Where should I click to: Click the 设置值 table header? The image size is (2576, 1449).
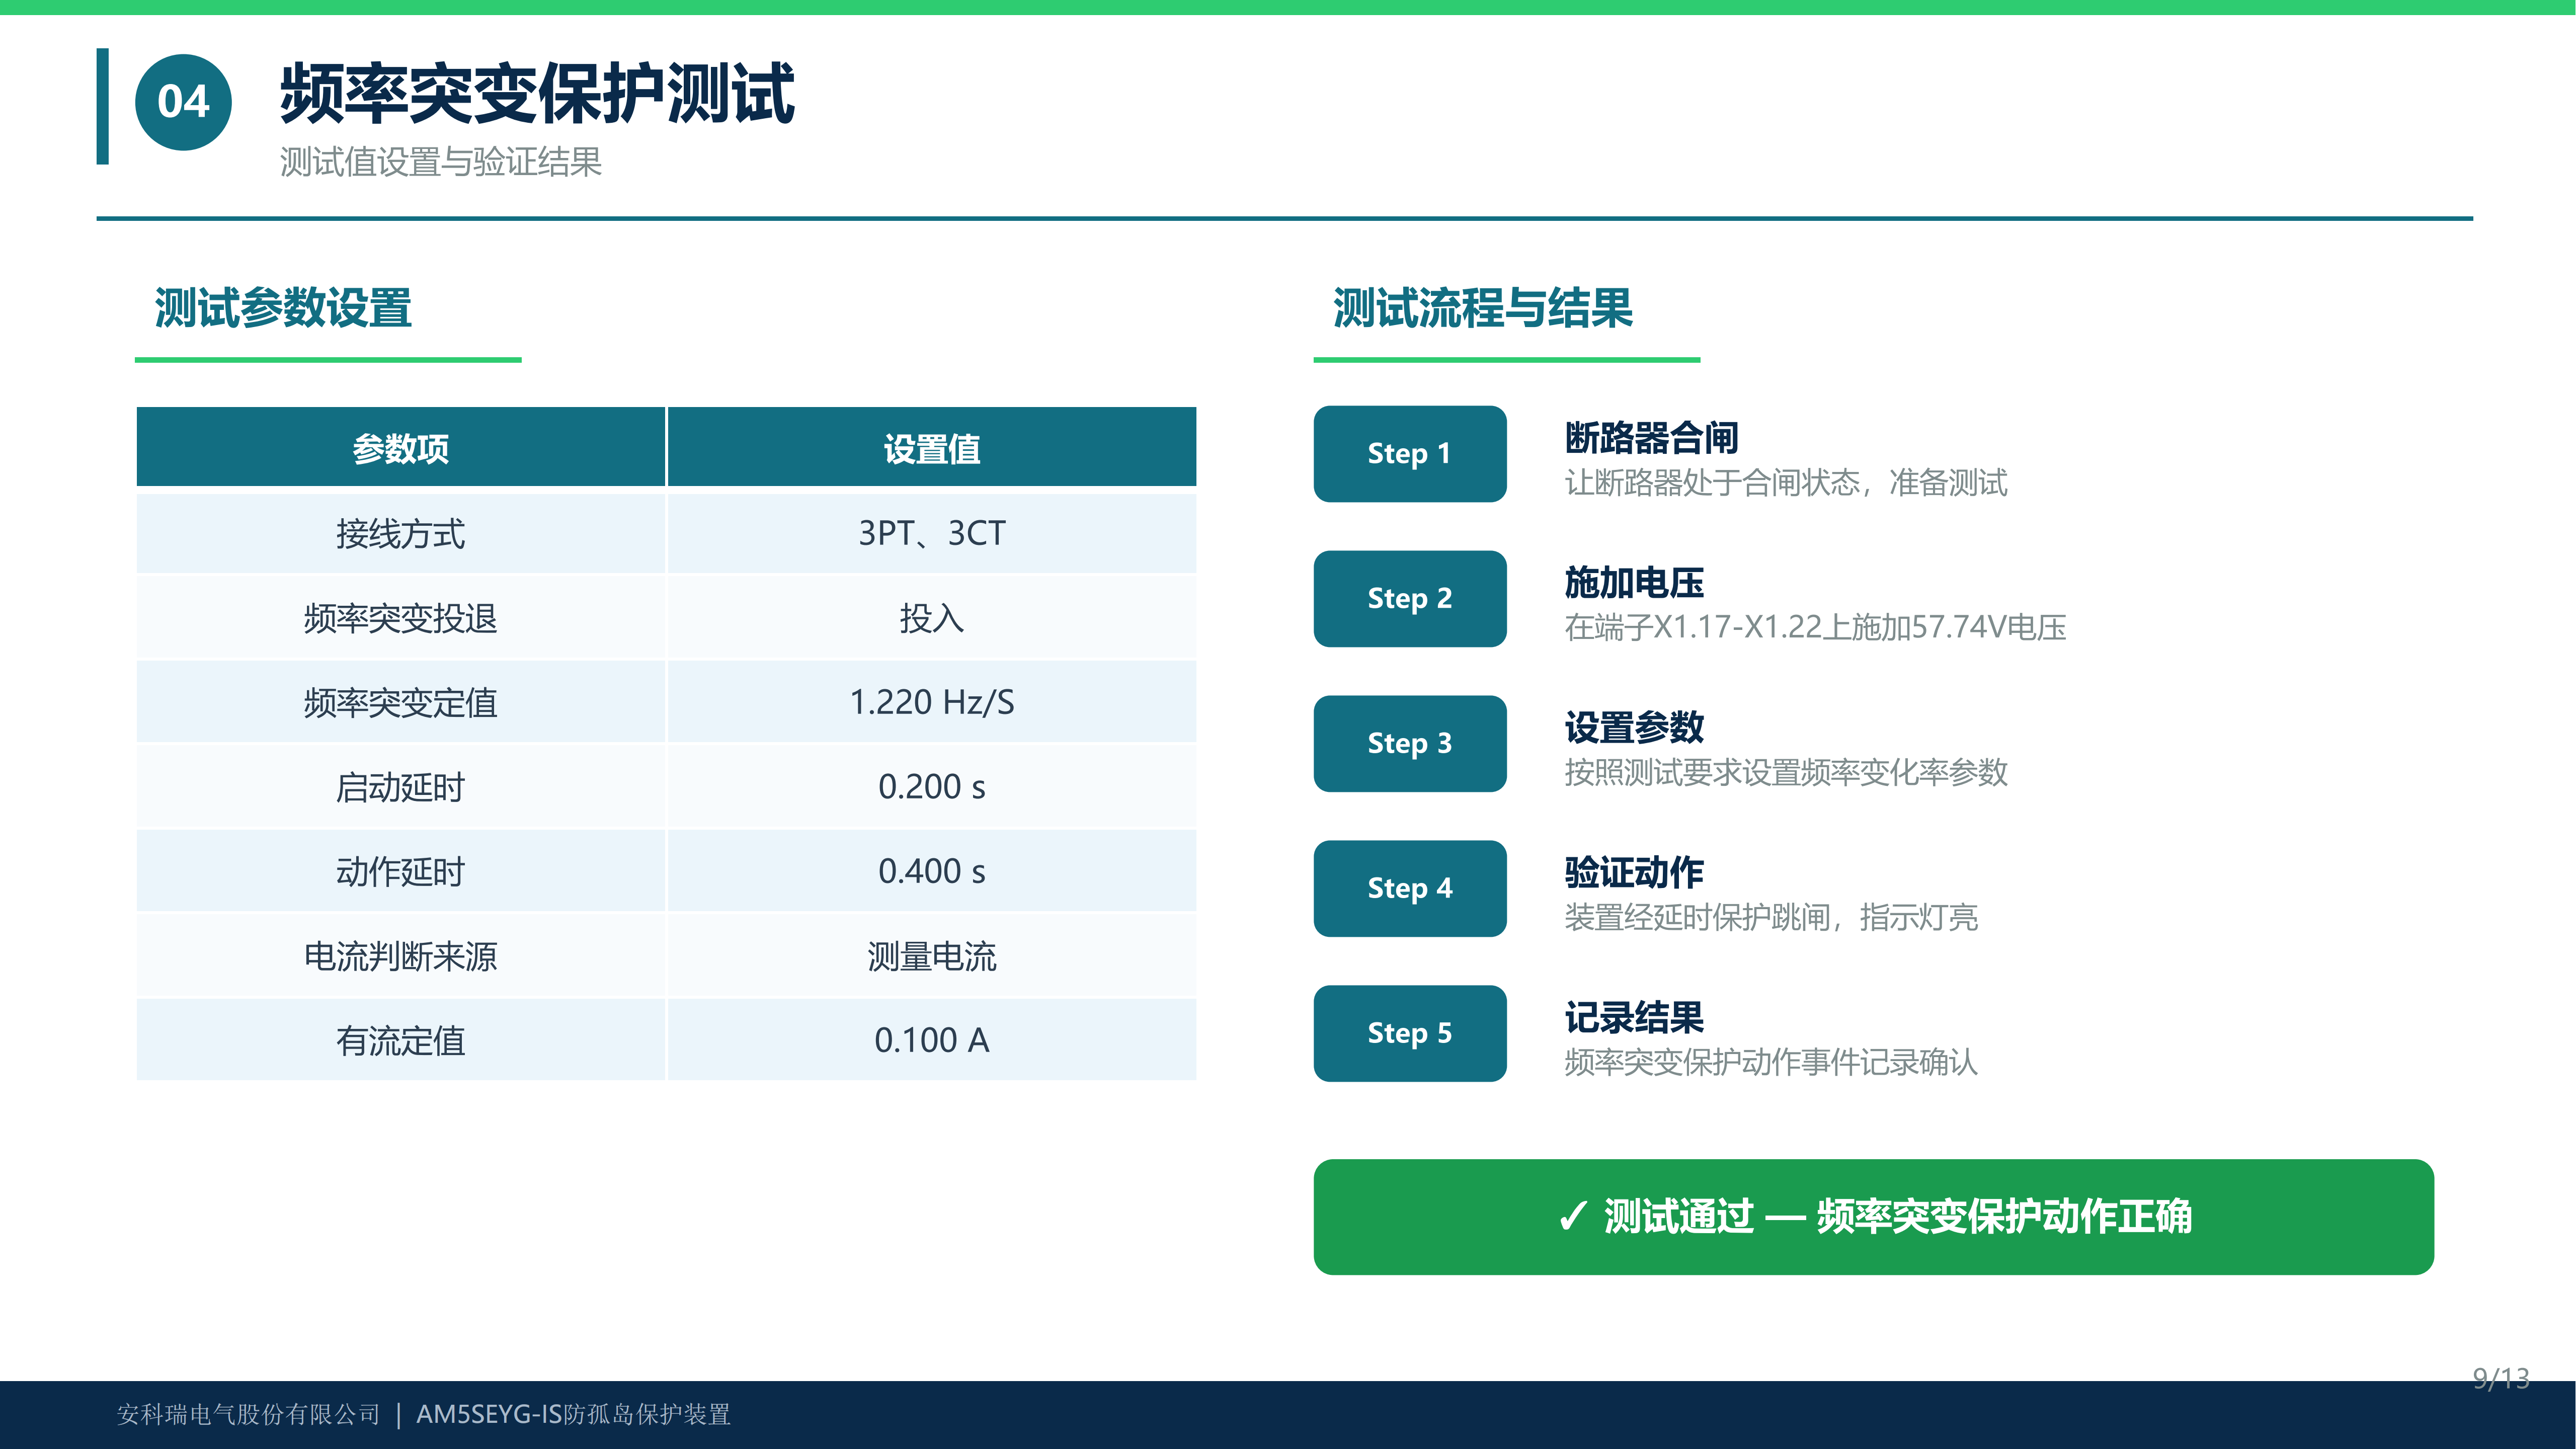932,448
